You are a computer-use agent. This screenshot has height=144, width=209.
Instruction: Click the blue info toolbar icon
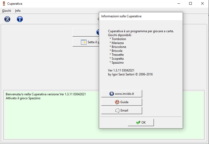point(20,19)
